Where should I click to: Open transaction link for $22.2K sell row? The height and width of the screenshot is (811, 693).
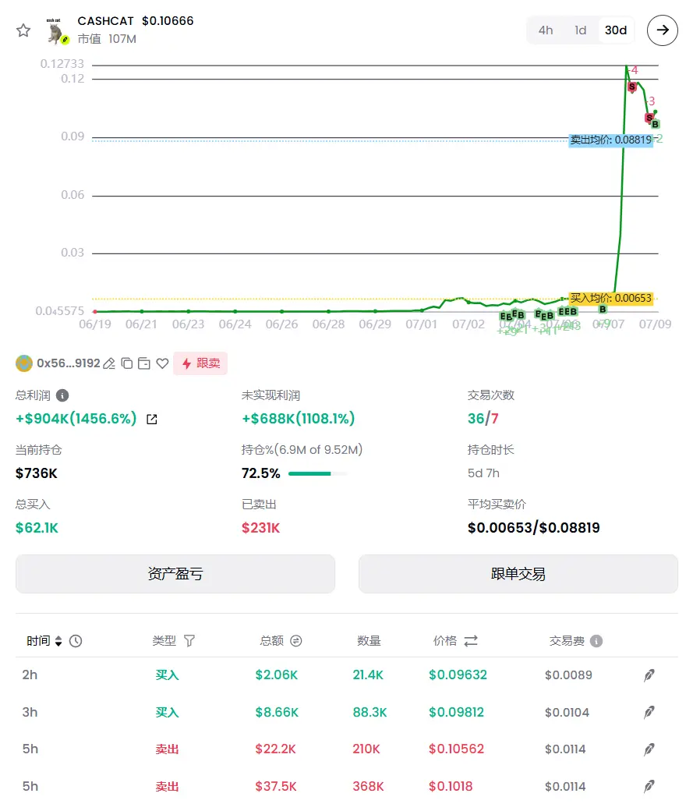click(x=649, y=749)
